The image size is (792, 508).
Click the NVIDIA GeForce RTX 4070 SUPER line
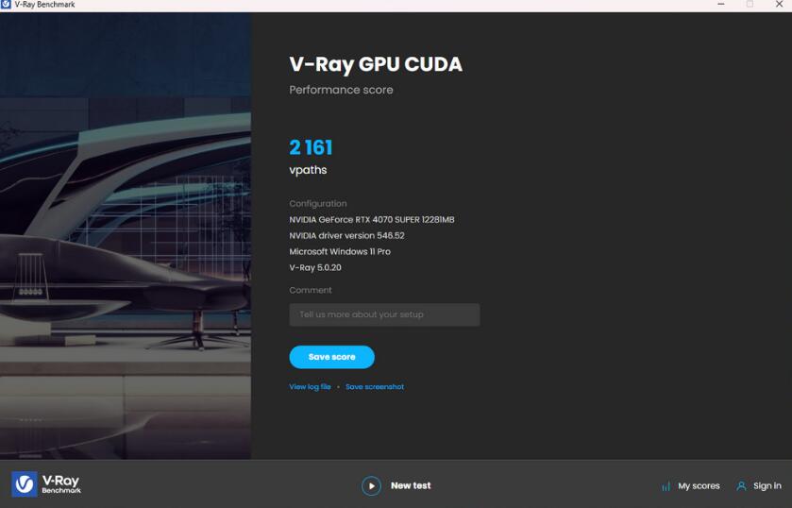point(371,219)
